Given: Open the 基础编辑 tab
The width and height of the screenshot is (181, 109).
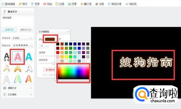Looking at the screenshot, I should pos(8,4).
